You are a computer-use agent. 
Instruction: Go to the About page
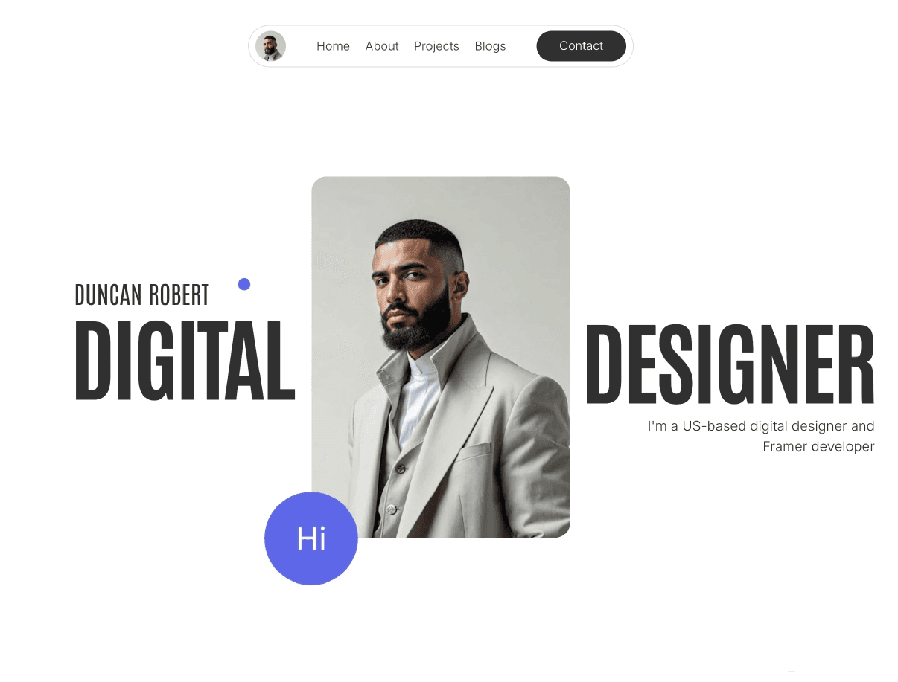click(x=382, y=46)
